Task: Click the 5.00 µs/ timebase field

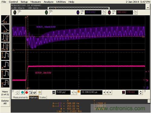Action: pos(63,93)
